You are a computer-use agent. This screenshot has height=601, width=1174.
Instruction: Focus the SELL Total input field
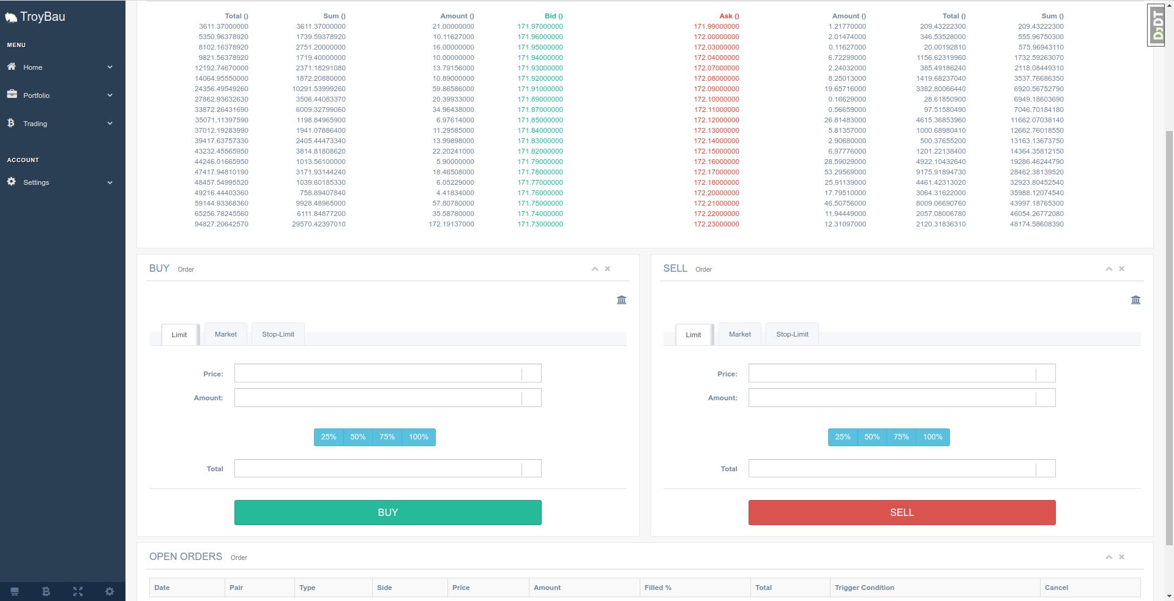[902, 469]
